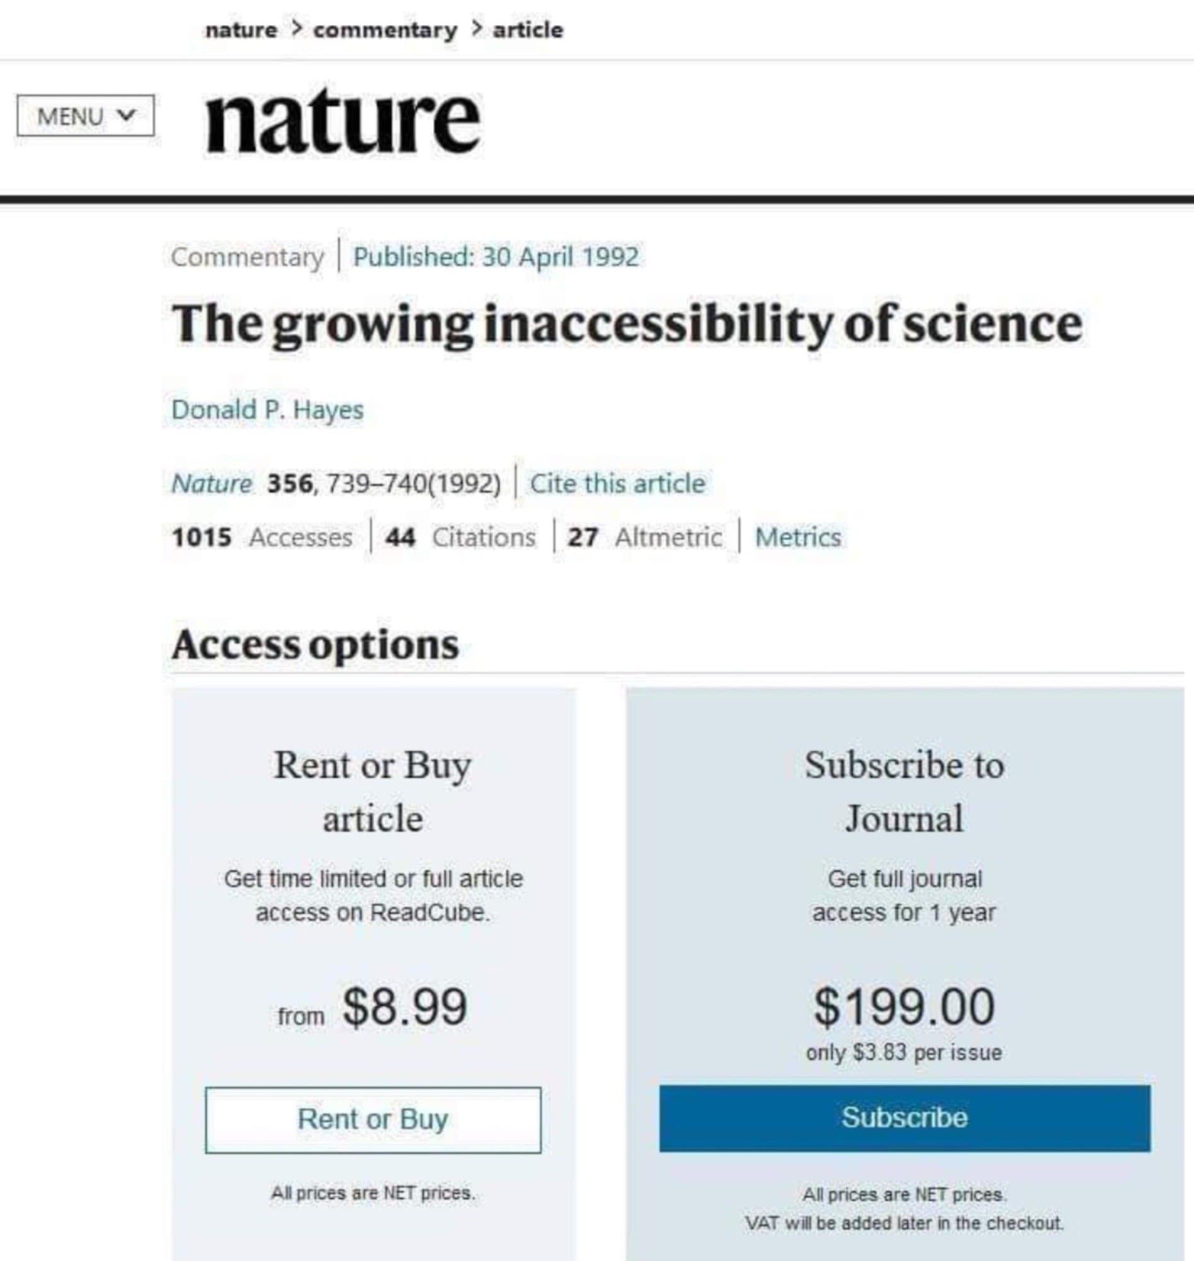Click the large nature logo
This screenshot has width=1194, height=1261.
click(342, 122)
